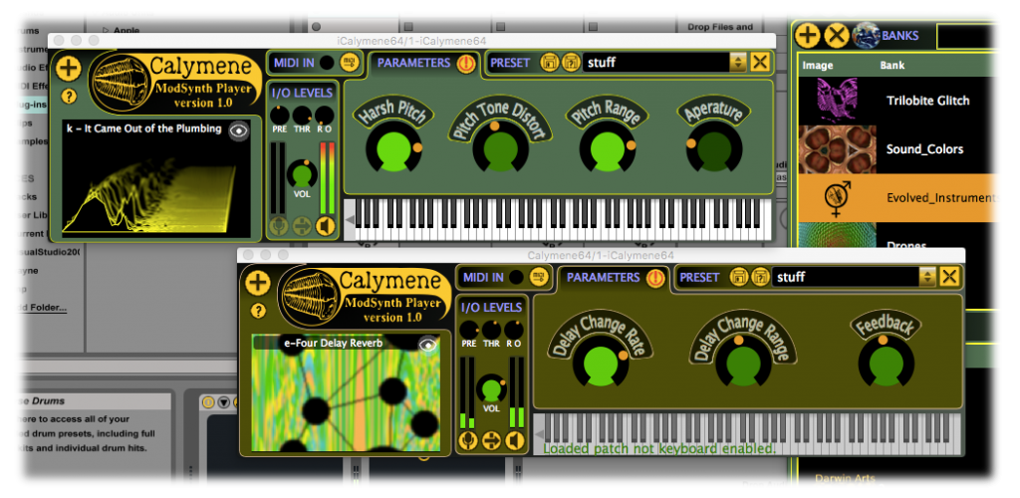
Task: Click the Feedback knob
Action: [886, 364]
